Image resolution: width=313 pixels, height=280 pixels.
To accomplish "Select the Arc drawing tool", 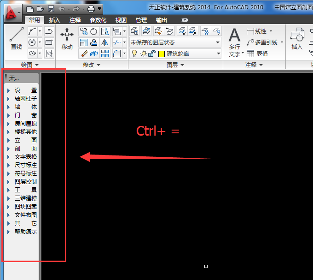I will coord(32,31).
